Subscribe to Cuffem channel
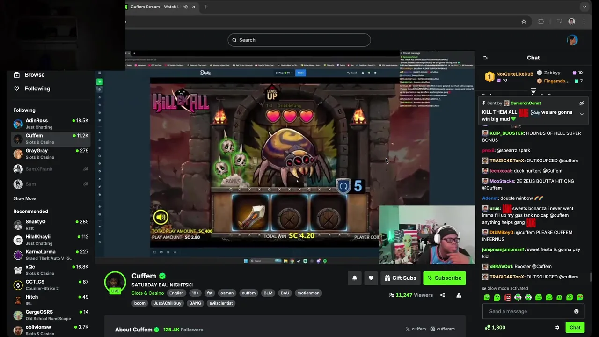Viewport: 599px width, 337px height. 444,278
